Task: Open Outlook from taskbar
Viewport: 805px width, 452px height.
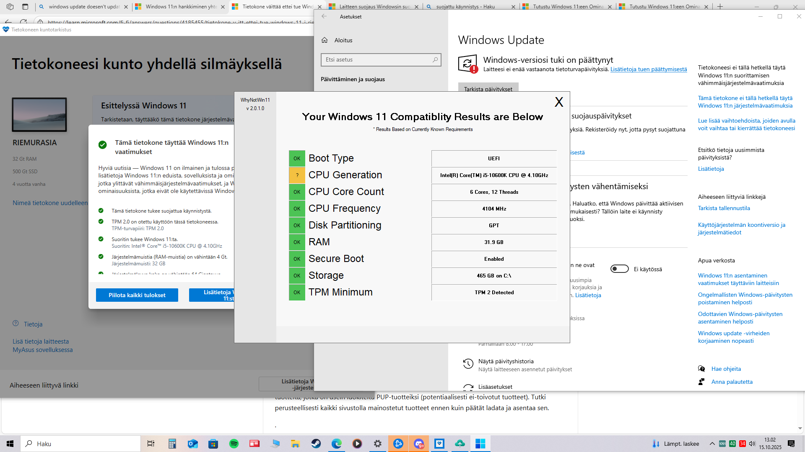Action: pyautogui.click(x=192, y=444)
